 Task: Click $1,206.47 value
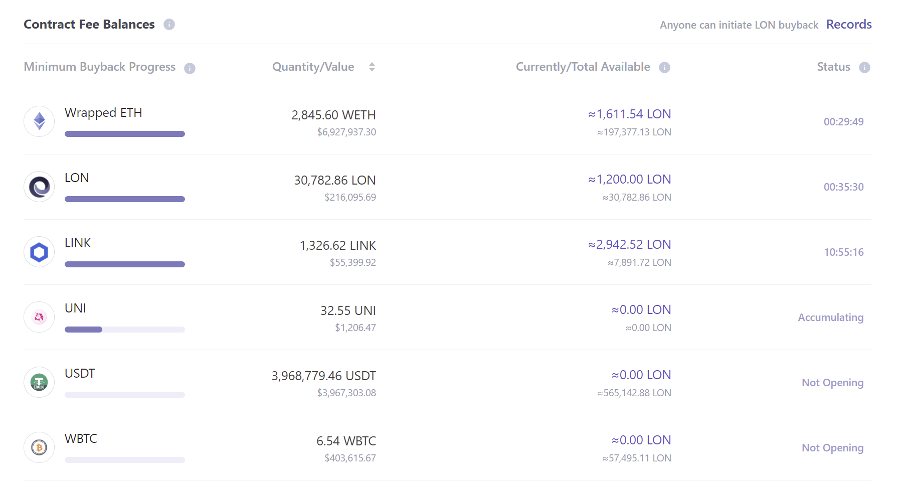[355, 328]
